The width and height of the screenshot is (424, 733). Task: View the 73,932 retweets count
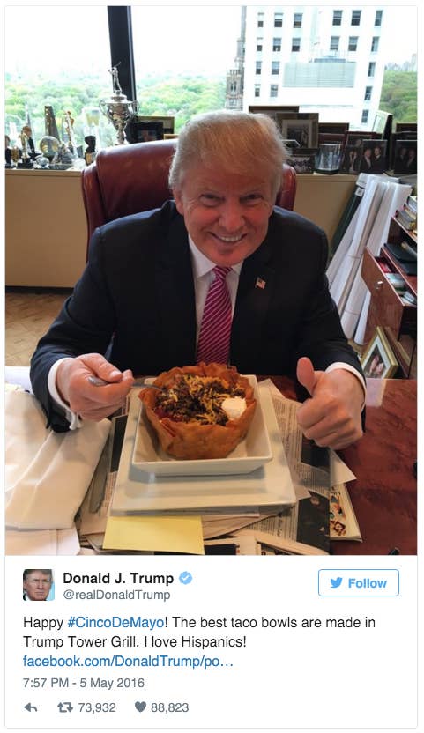click(x=97, y=707)
